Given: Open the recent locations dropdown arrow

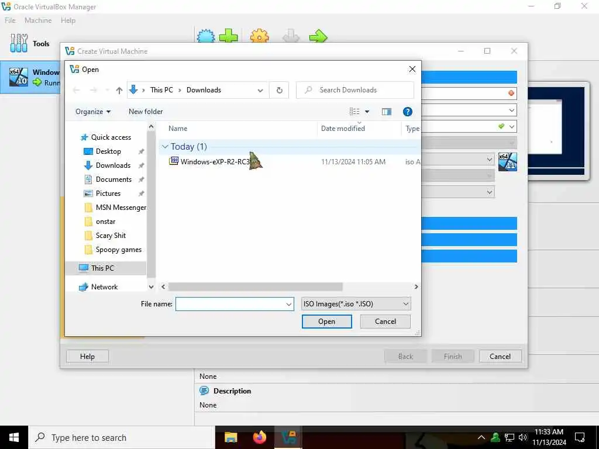Looking at the screenshot, I should click(x=108, y=90).
